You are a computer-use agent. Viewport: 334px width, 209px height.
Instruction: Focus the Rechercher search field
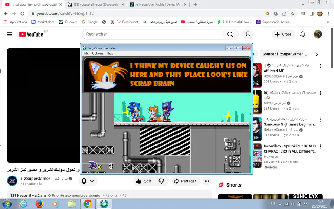pyautogui.click(x=152, y=34)
